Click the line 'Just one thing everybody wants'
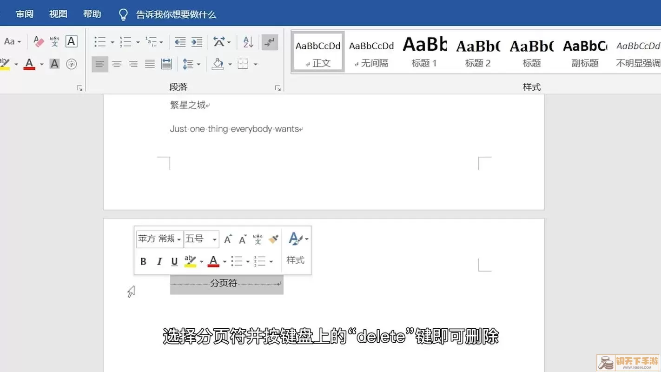 [234, 129]
